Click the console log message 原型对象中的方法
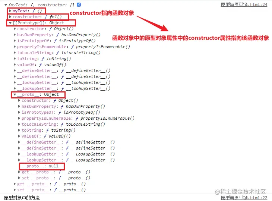Screen dimensions: 272x201 [22, 198]
